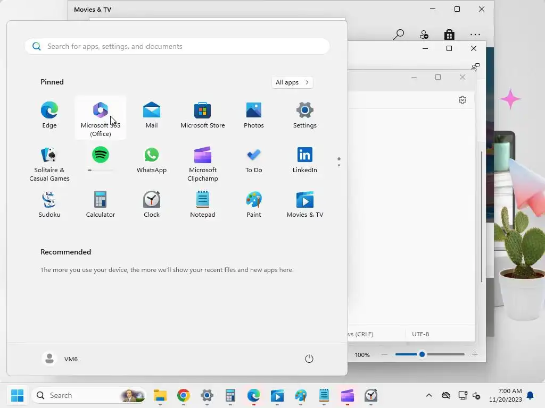545x408 pixels.
Task: Click the zoom out minus button
Action: [384, 354]
